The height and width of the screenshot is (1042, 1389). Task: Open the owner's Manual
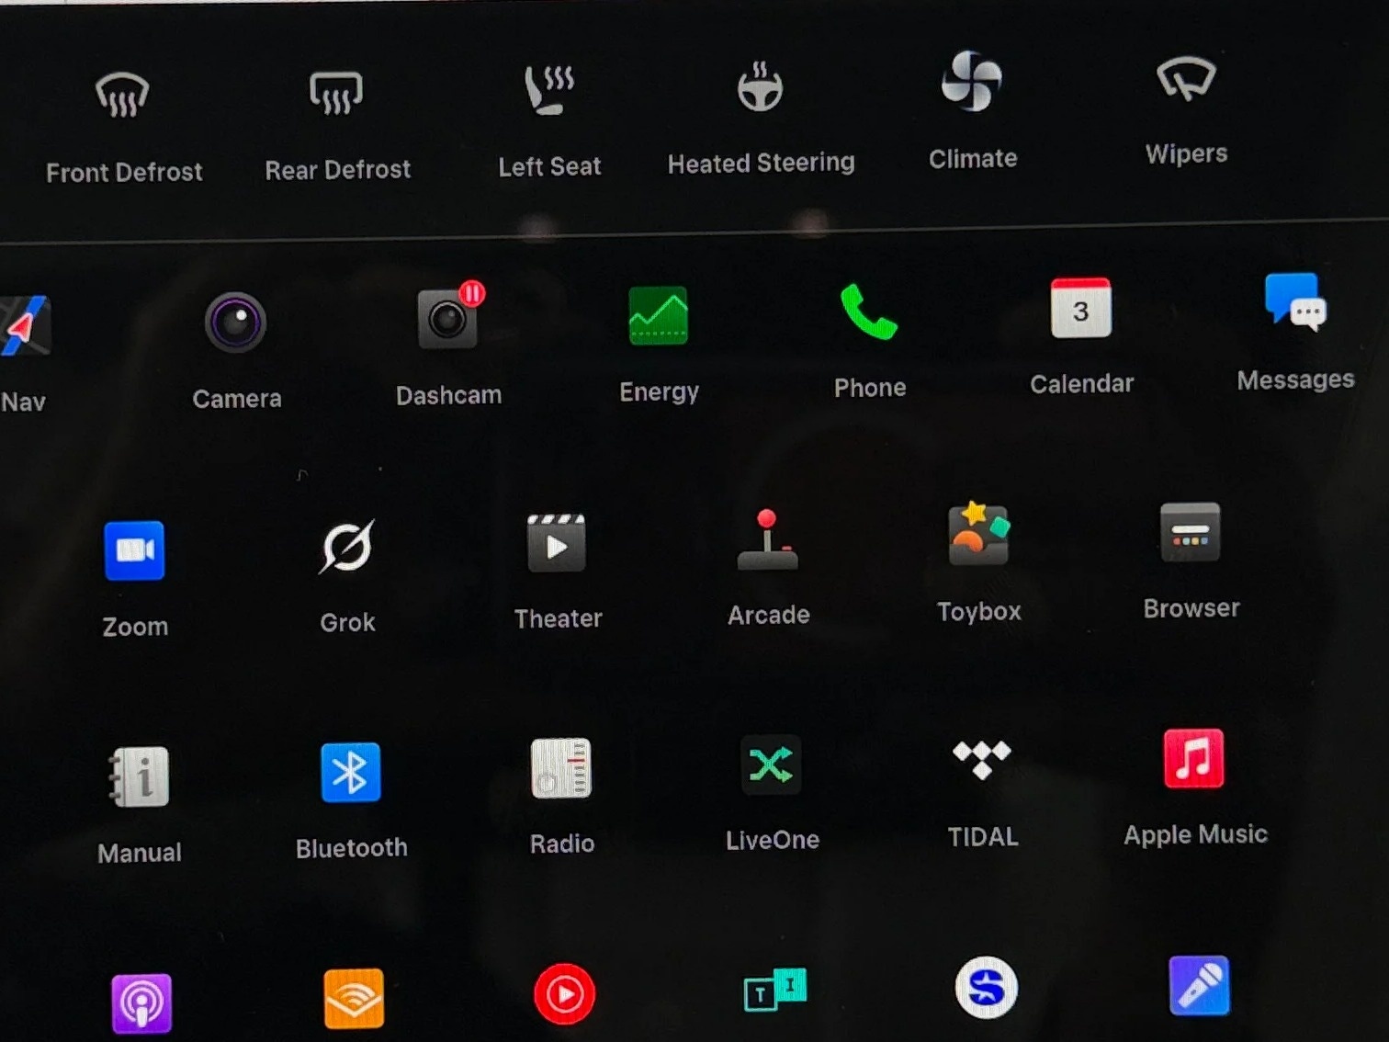click(139, 776)
